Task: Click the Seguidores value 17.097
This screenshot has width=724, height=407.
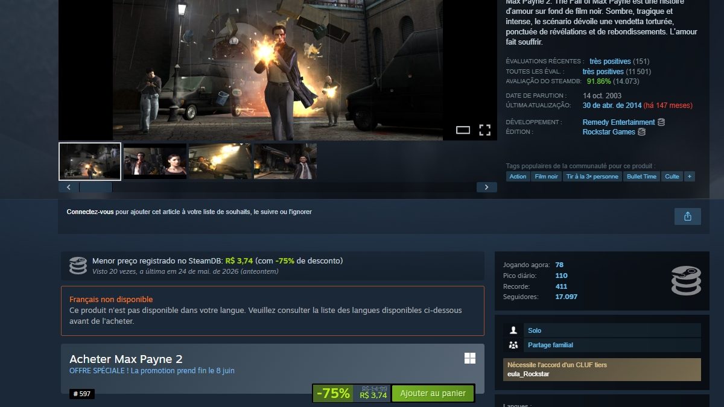Action: 566,297
